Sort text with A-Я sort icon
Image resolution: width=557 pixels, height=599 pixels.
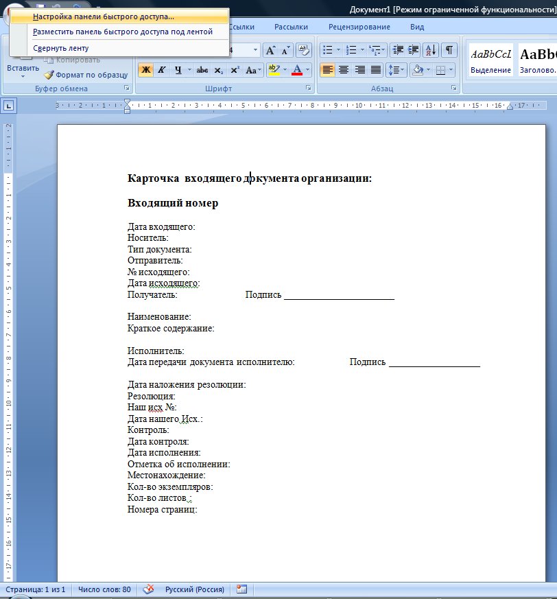tap(431, 50)
